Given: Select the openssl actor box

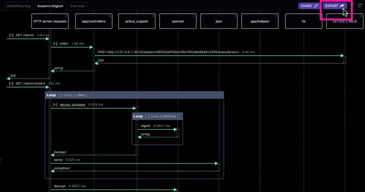Looking at the screenshot, I should click(178, 21).
